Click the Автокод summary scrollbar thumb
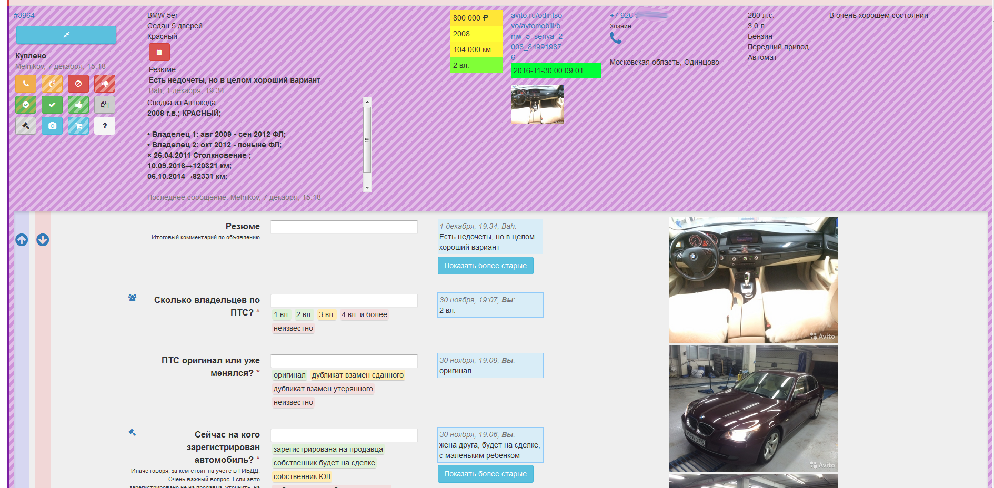This screenshot has width=994, height=488. 367,140
